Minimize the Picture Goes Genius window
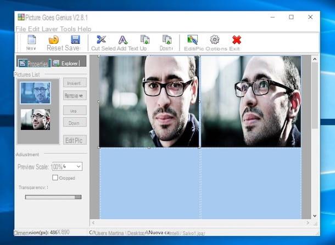The height and width of the screenshot is (245, 335). click(272, 17)
